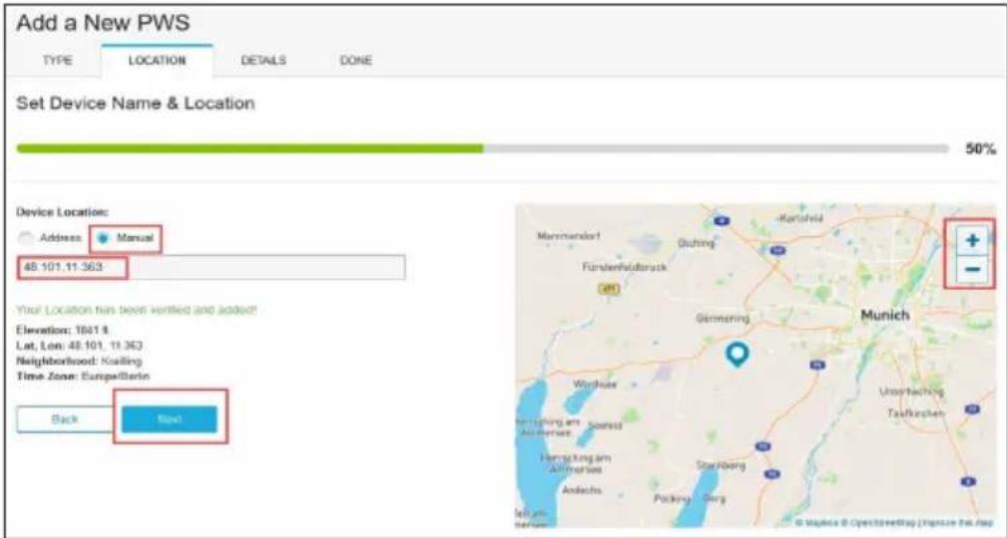
Task: Open the map attribution link
Action: 894,523
